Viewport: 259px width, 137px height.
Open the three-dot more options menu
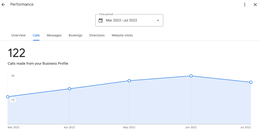click(245, 5)
